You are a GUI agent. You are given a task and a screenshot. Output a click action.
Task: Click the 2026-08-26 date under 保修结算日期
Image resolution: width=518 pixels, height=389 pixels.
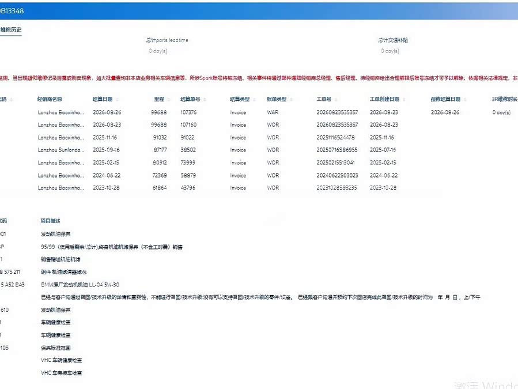445,112
